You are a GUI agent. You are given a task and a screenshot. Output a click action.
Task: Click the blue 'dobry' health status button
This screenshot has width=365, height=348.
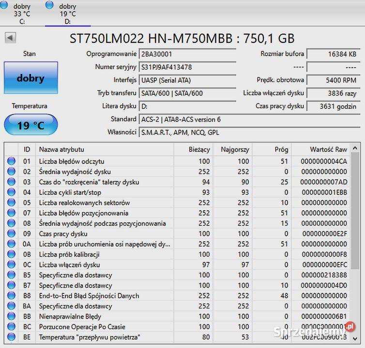(x=30, y=78)
